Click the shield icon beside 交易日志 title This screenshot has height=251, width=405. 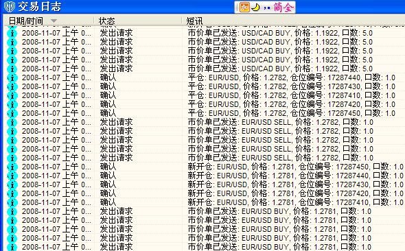point(10,7)
